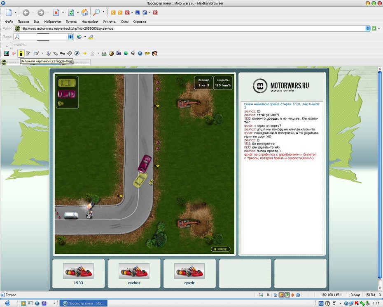Open dropdown next to notepad utility icon
This screenshot has height=307, width=383.
pos(42,53)
